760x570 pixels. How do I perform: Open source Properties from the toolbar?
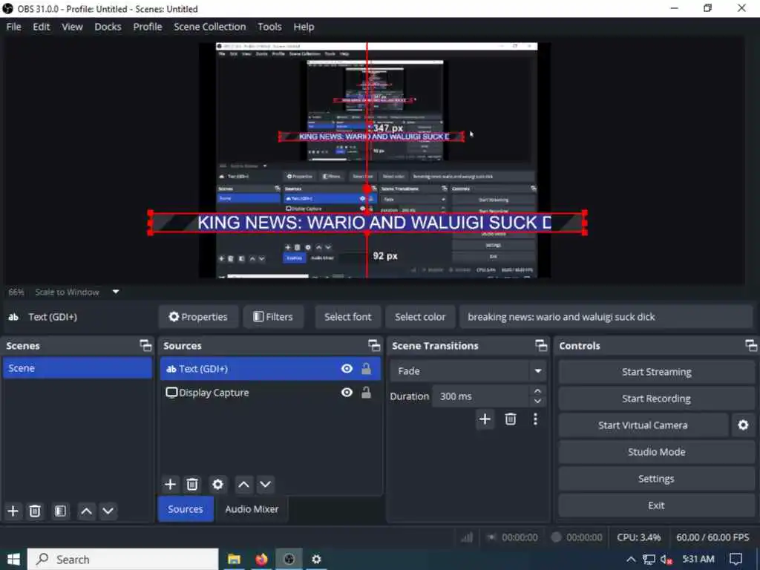point(198,317)
